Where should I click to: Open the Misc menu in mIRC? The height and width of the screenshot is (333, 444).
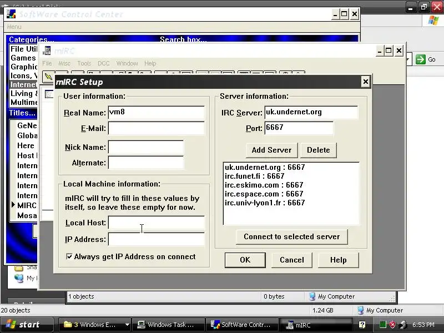pyautogui.click(x=64, y=63)
